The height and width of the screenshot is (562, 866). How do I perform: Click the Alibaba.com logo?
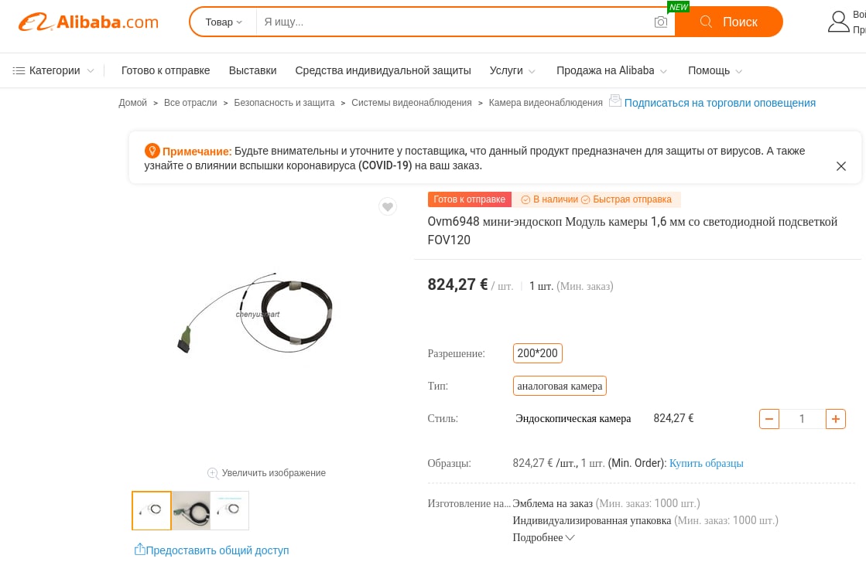coord(88,22)
